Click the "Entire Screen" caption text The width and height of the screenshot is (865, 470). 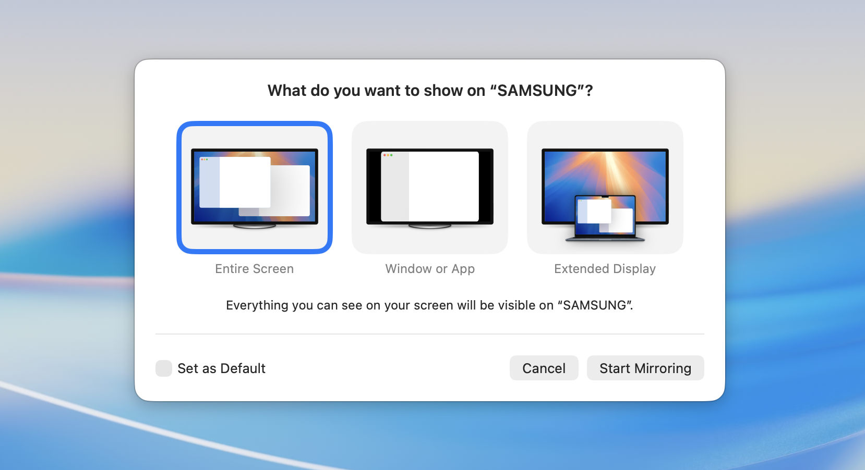pos(255,269)
